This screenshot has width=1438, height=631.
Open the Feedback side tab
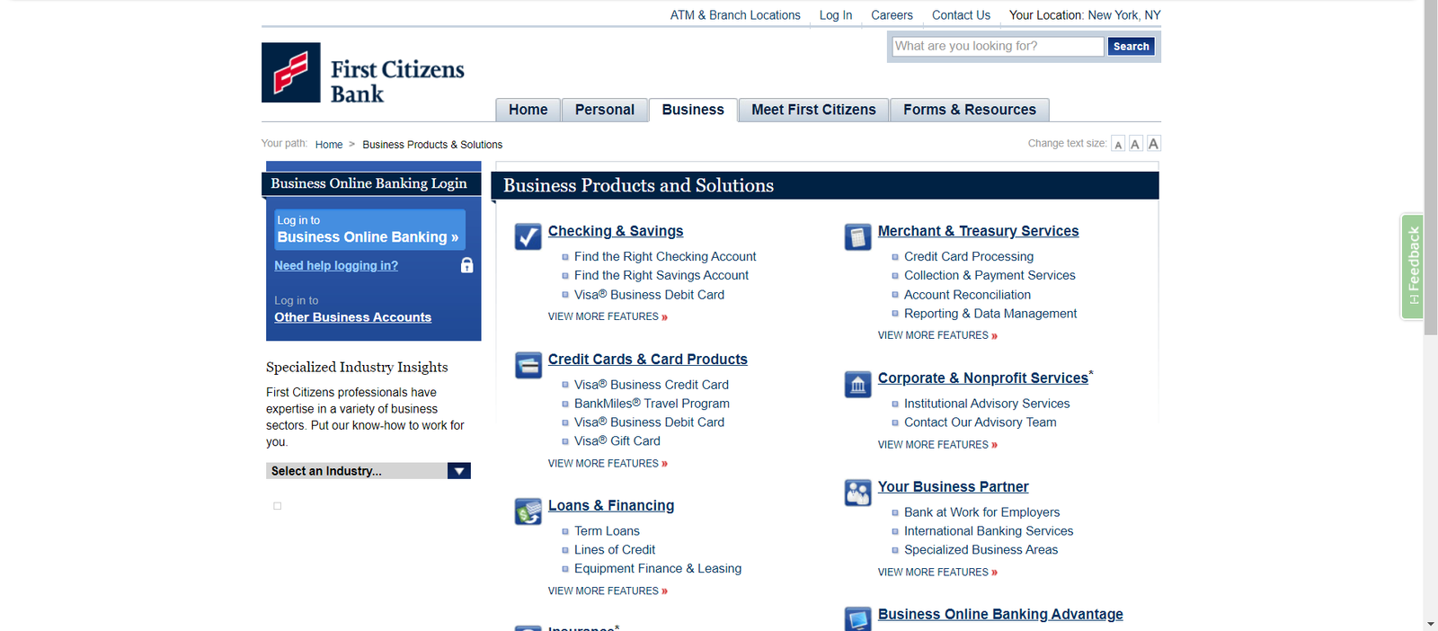[1412, 266]
